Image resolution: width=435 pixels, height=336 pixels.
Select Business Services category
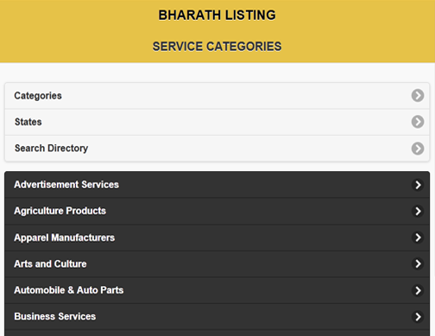pos(217,317)
